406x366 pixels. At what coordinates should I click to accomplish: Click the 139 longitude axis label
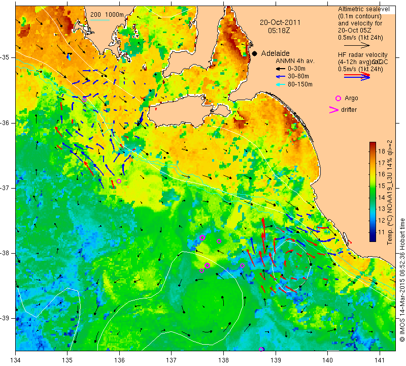pyautogui.click(x=276, y=360)
